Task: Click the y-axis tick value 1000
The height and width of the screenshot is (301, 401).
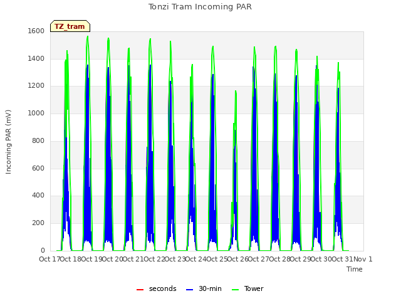Action: (x=36, y=113)
